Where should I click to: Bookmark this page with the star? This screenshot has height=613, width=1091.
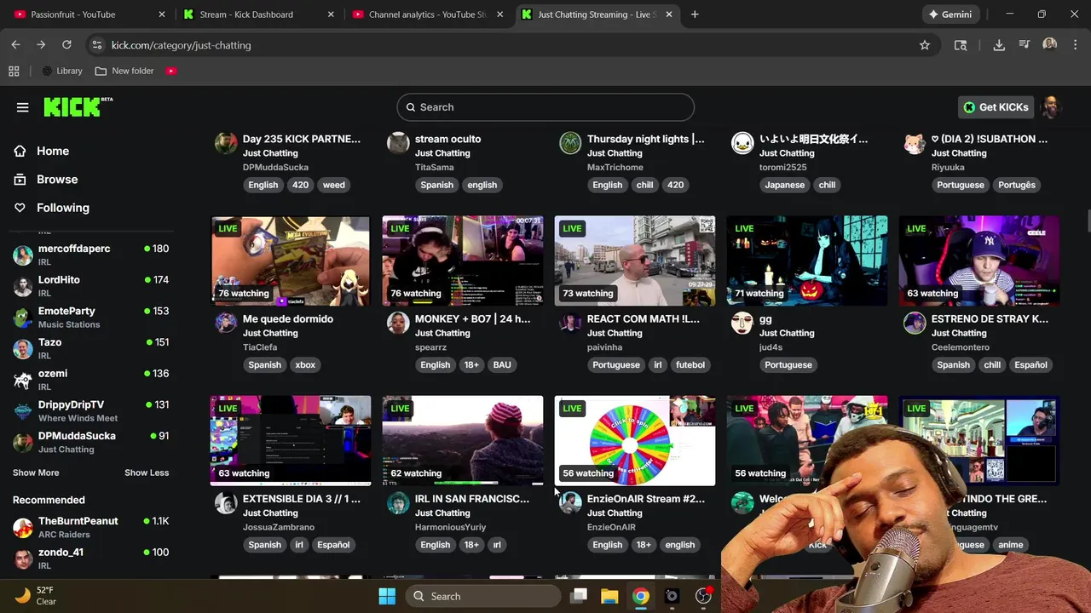[x=925, y=45]
